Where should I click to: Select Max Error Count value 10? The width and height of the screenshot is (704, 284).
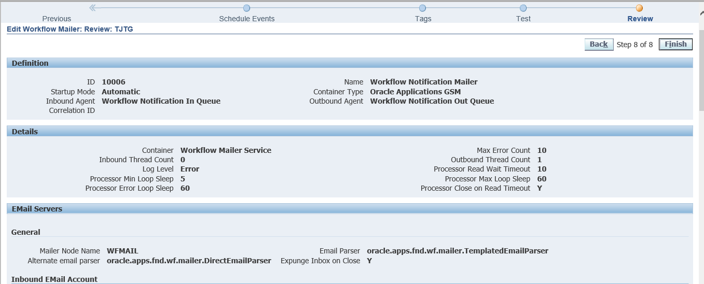tap(542, 150)
